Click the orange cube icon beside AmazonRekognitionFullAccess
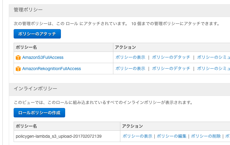Image resolution: width=230 pixels, height=145 pixels. pos(18,69)
